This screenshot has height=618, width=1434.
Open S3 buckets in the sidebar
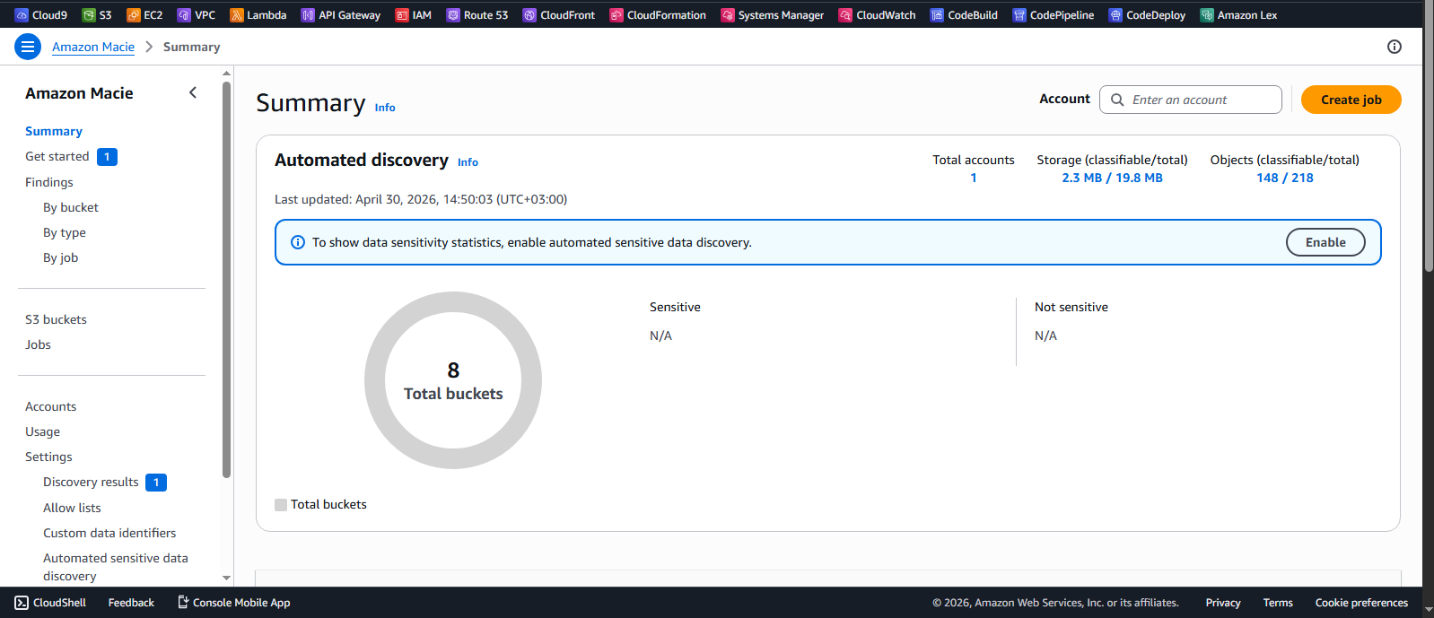[x=56, y=319]
